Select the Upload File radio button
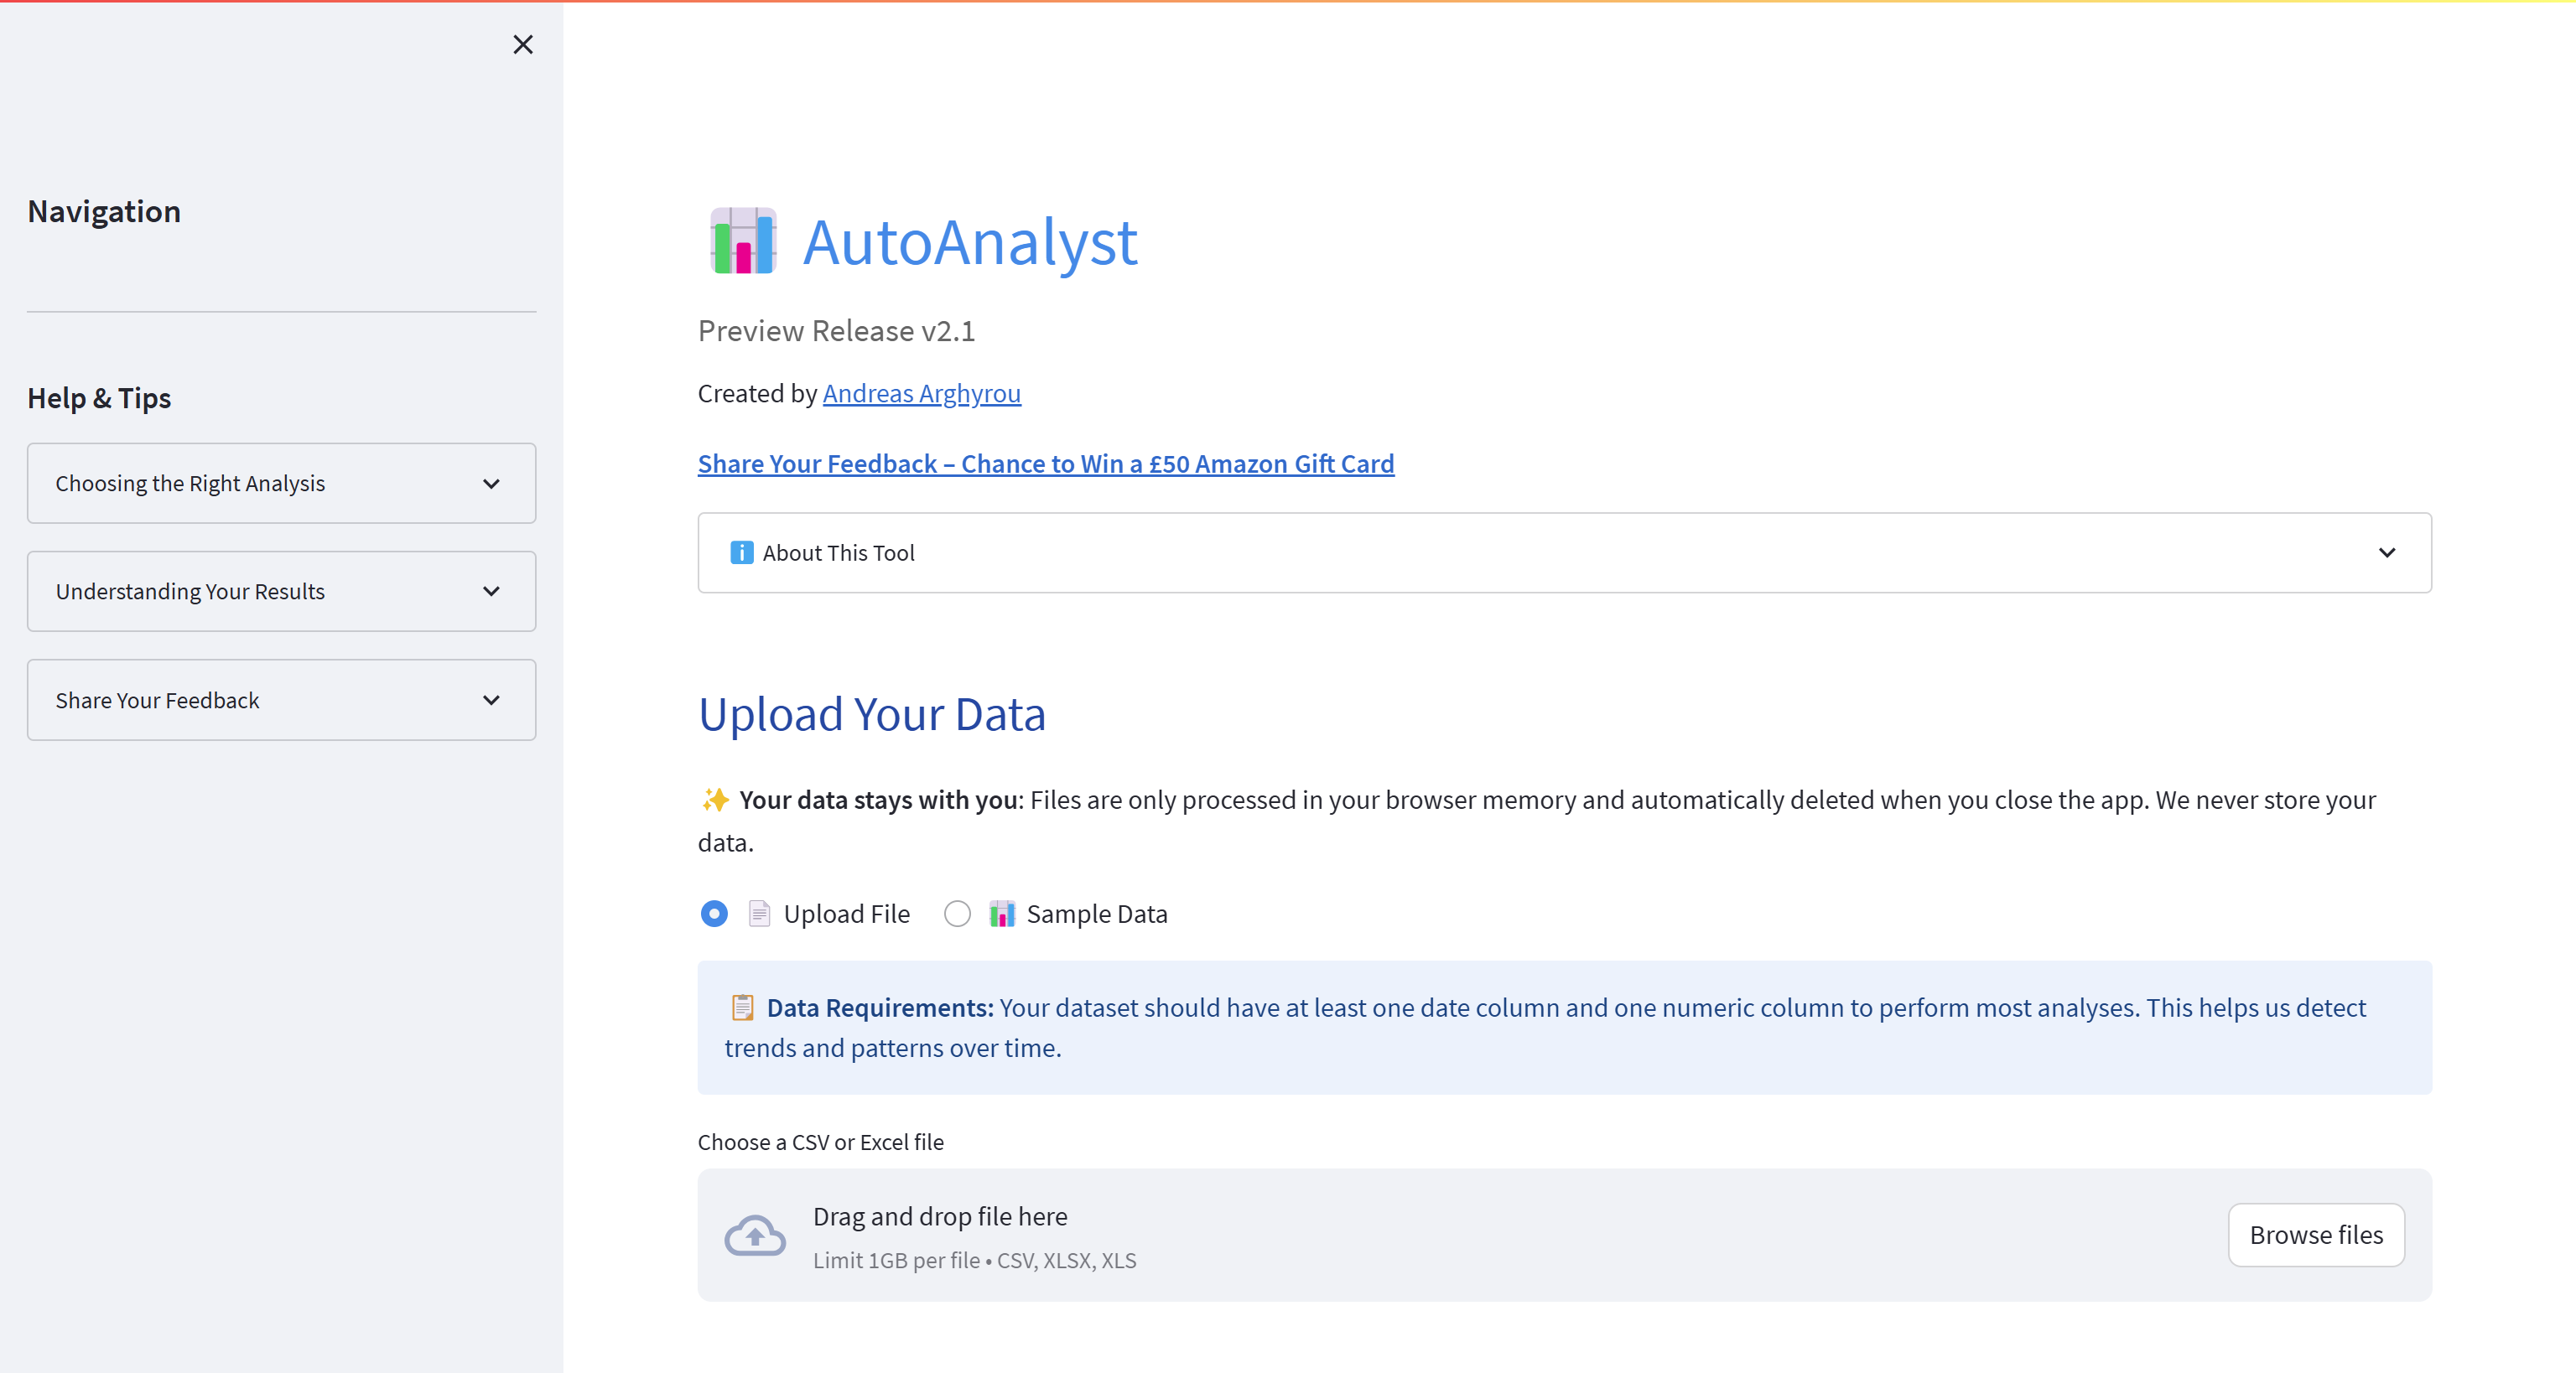 click(714, 914)
